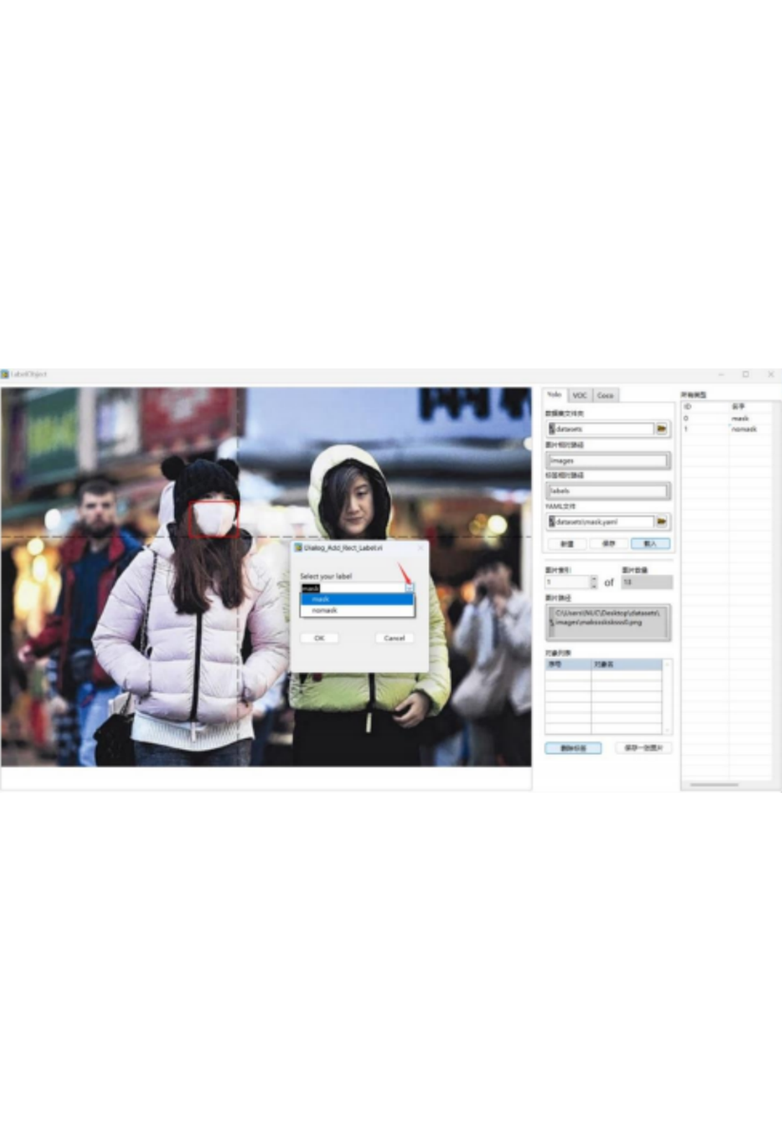Switch to the Yolo tab
The width and height of the screenshot is (782, 1128).
pyautogui.click(x=555, y=395)
